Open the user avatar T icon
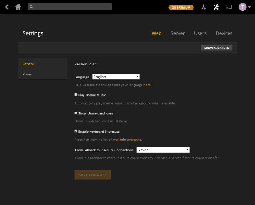 [x=243, y=7]
